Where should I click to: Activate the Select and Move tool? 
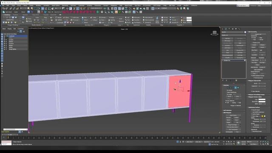pyautogui.click(x=42, y=8)
